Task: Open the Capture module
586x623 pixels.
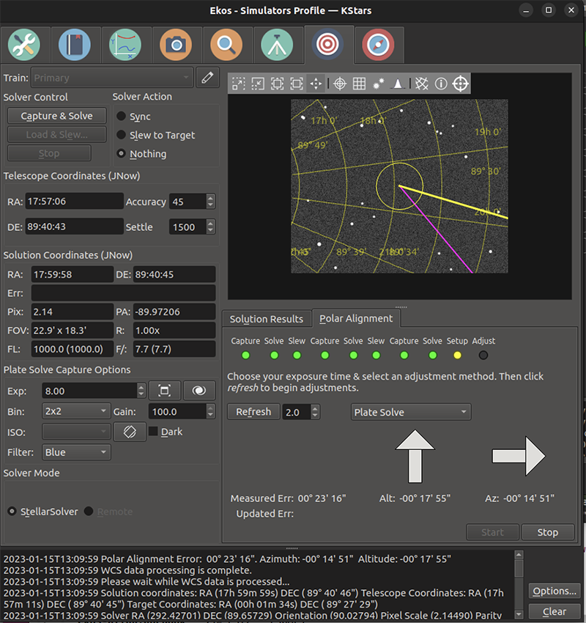Action: click(x=176, y=44)
